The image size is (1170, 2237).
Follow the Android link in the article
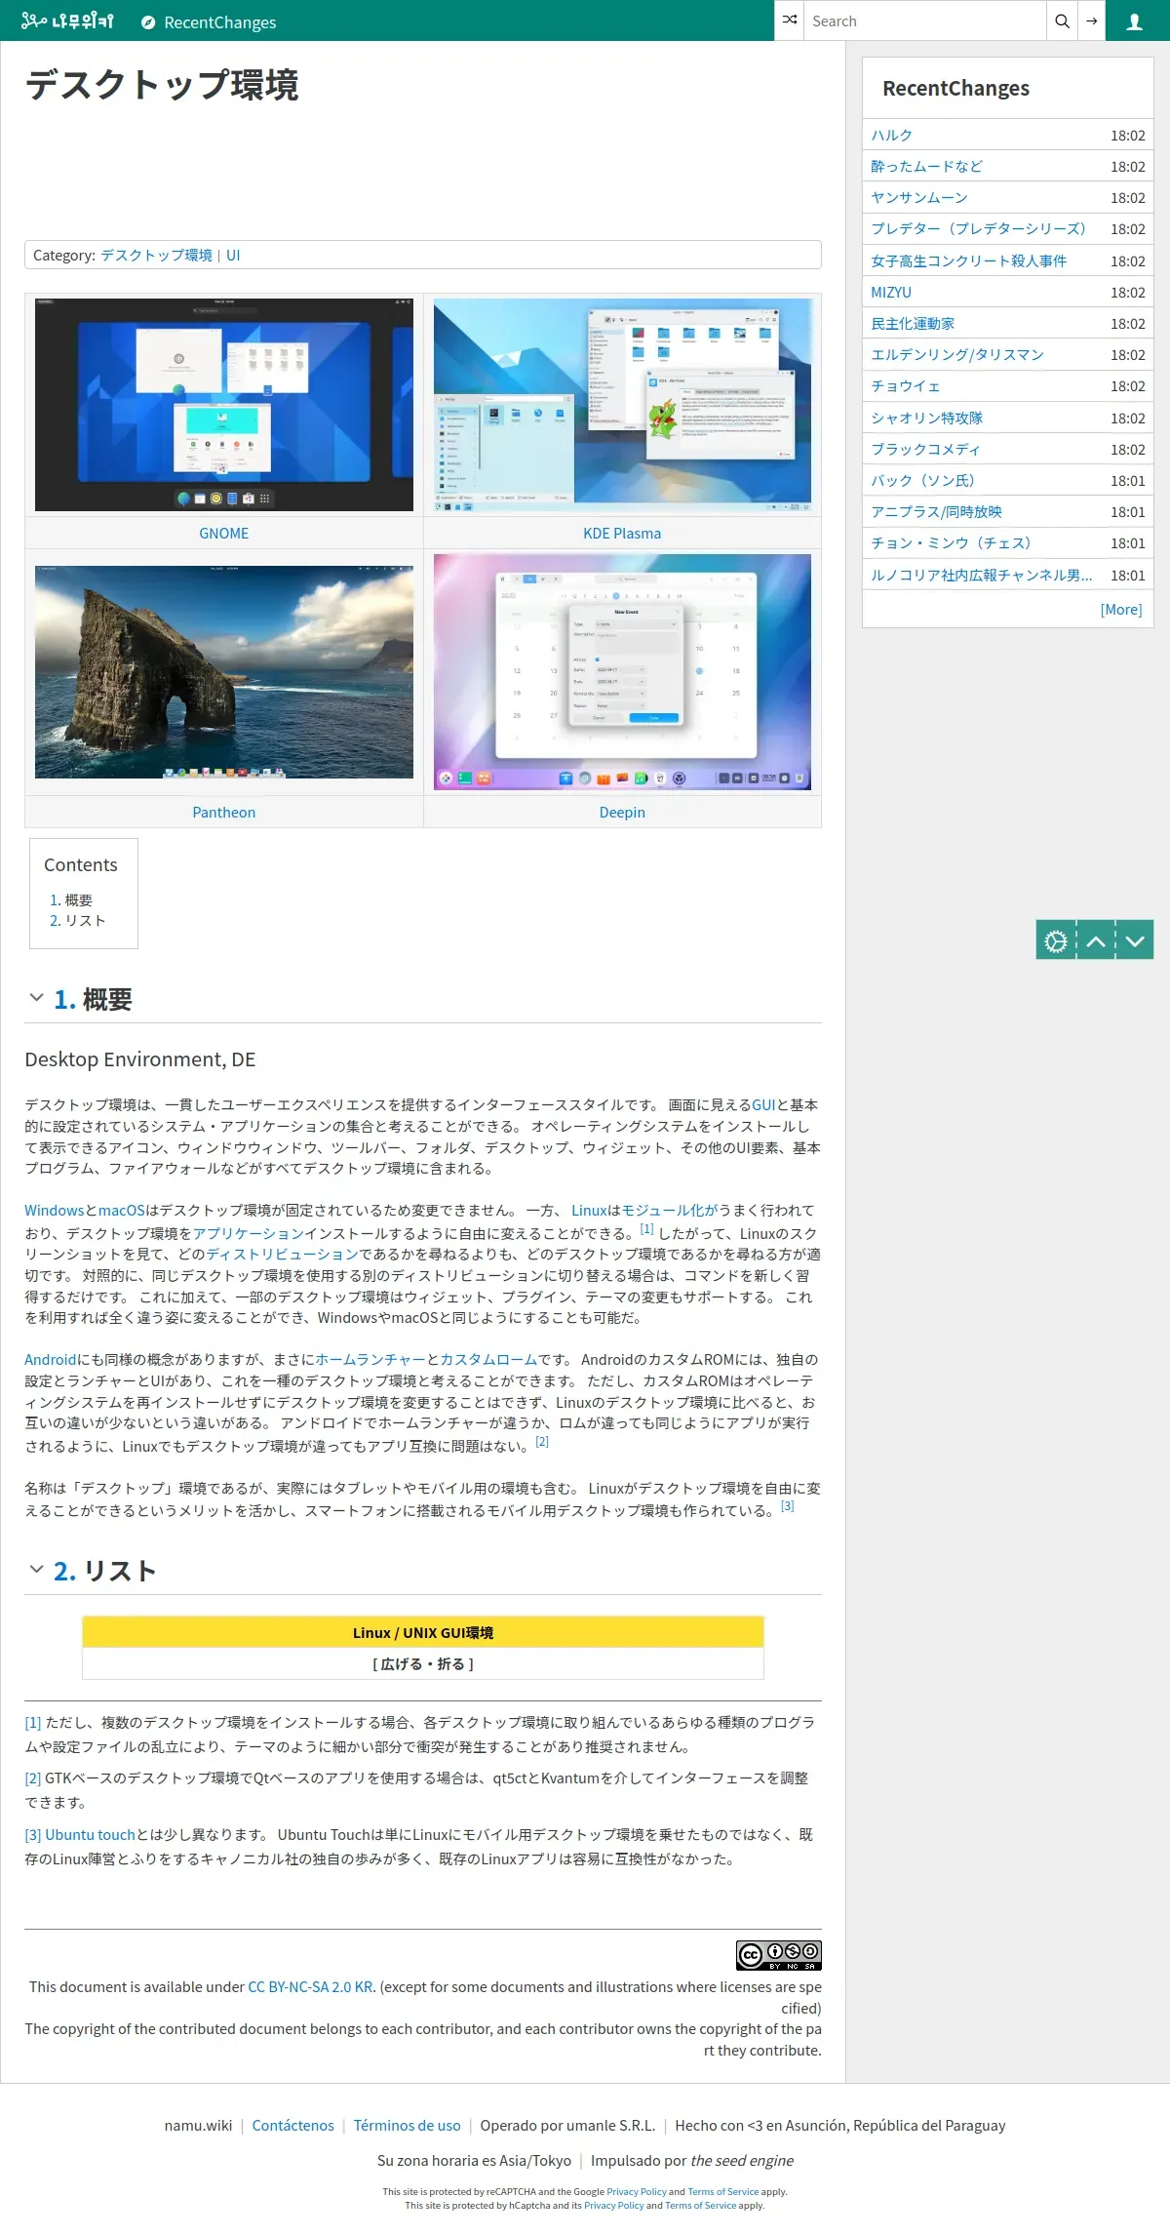click(51, 1360)
